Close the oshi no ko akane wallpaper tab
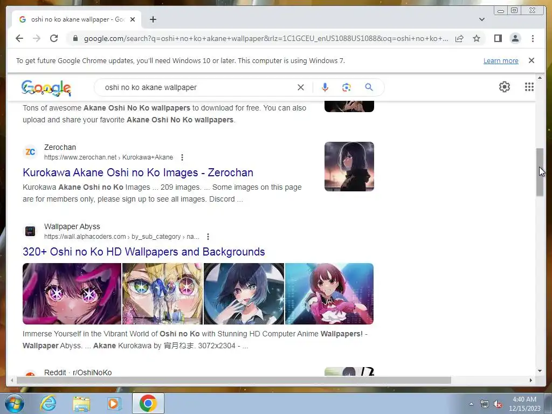Viewport: 552px width, 414px height. click(133, 19)
